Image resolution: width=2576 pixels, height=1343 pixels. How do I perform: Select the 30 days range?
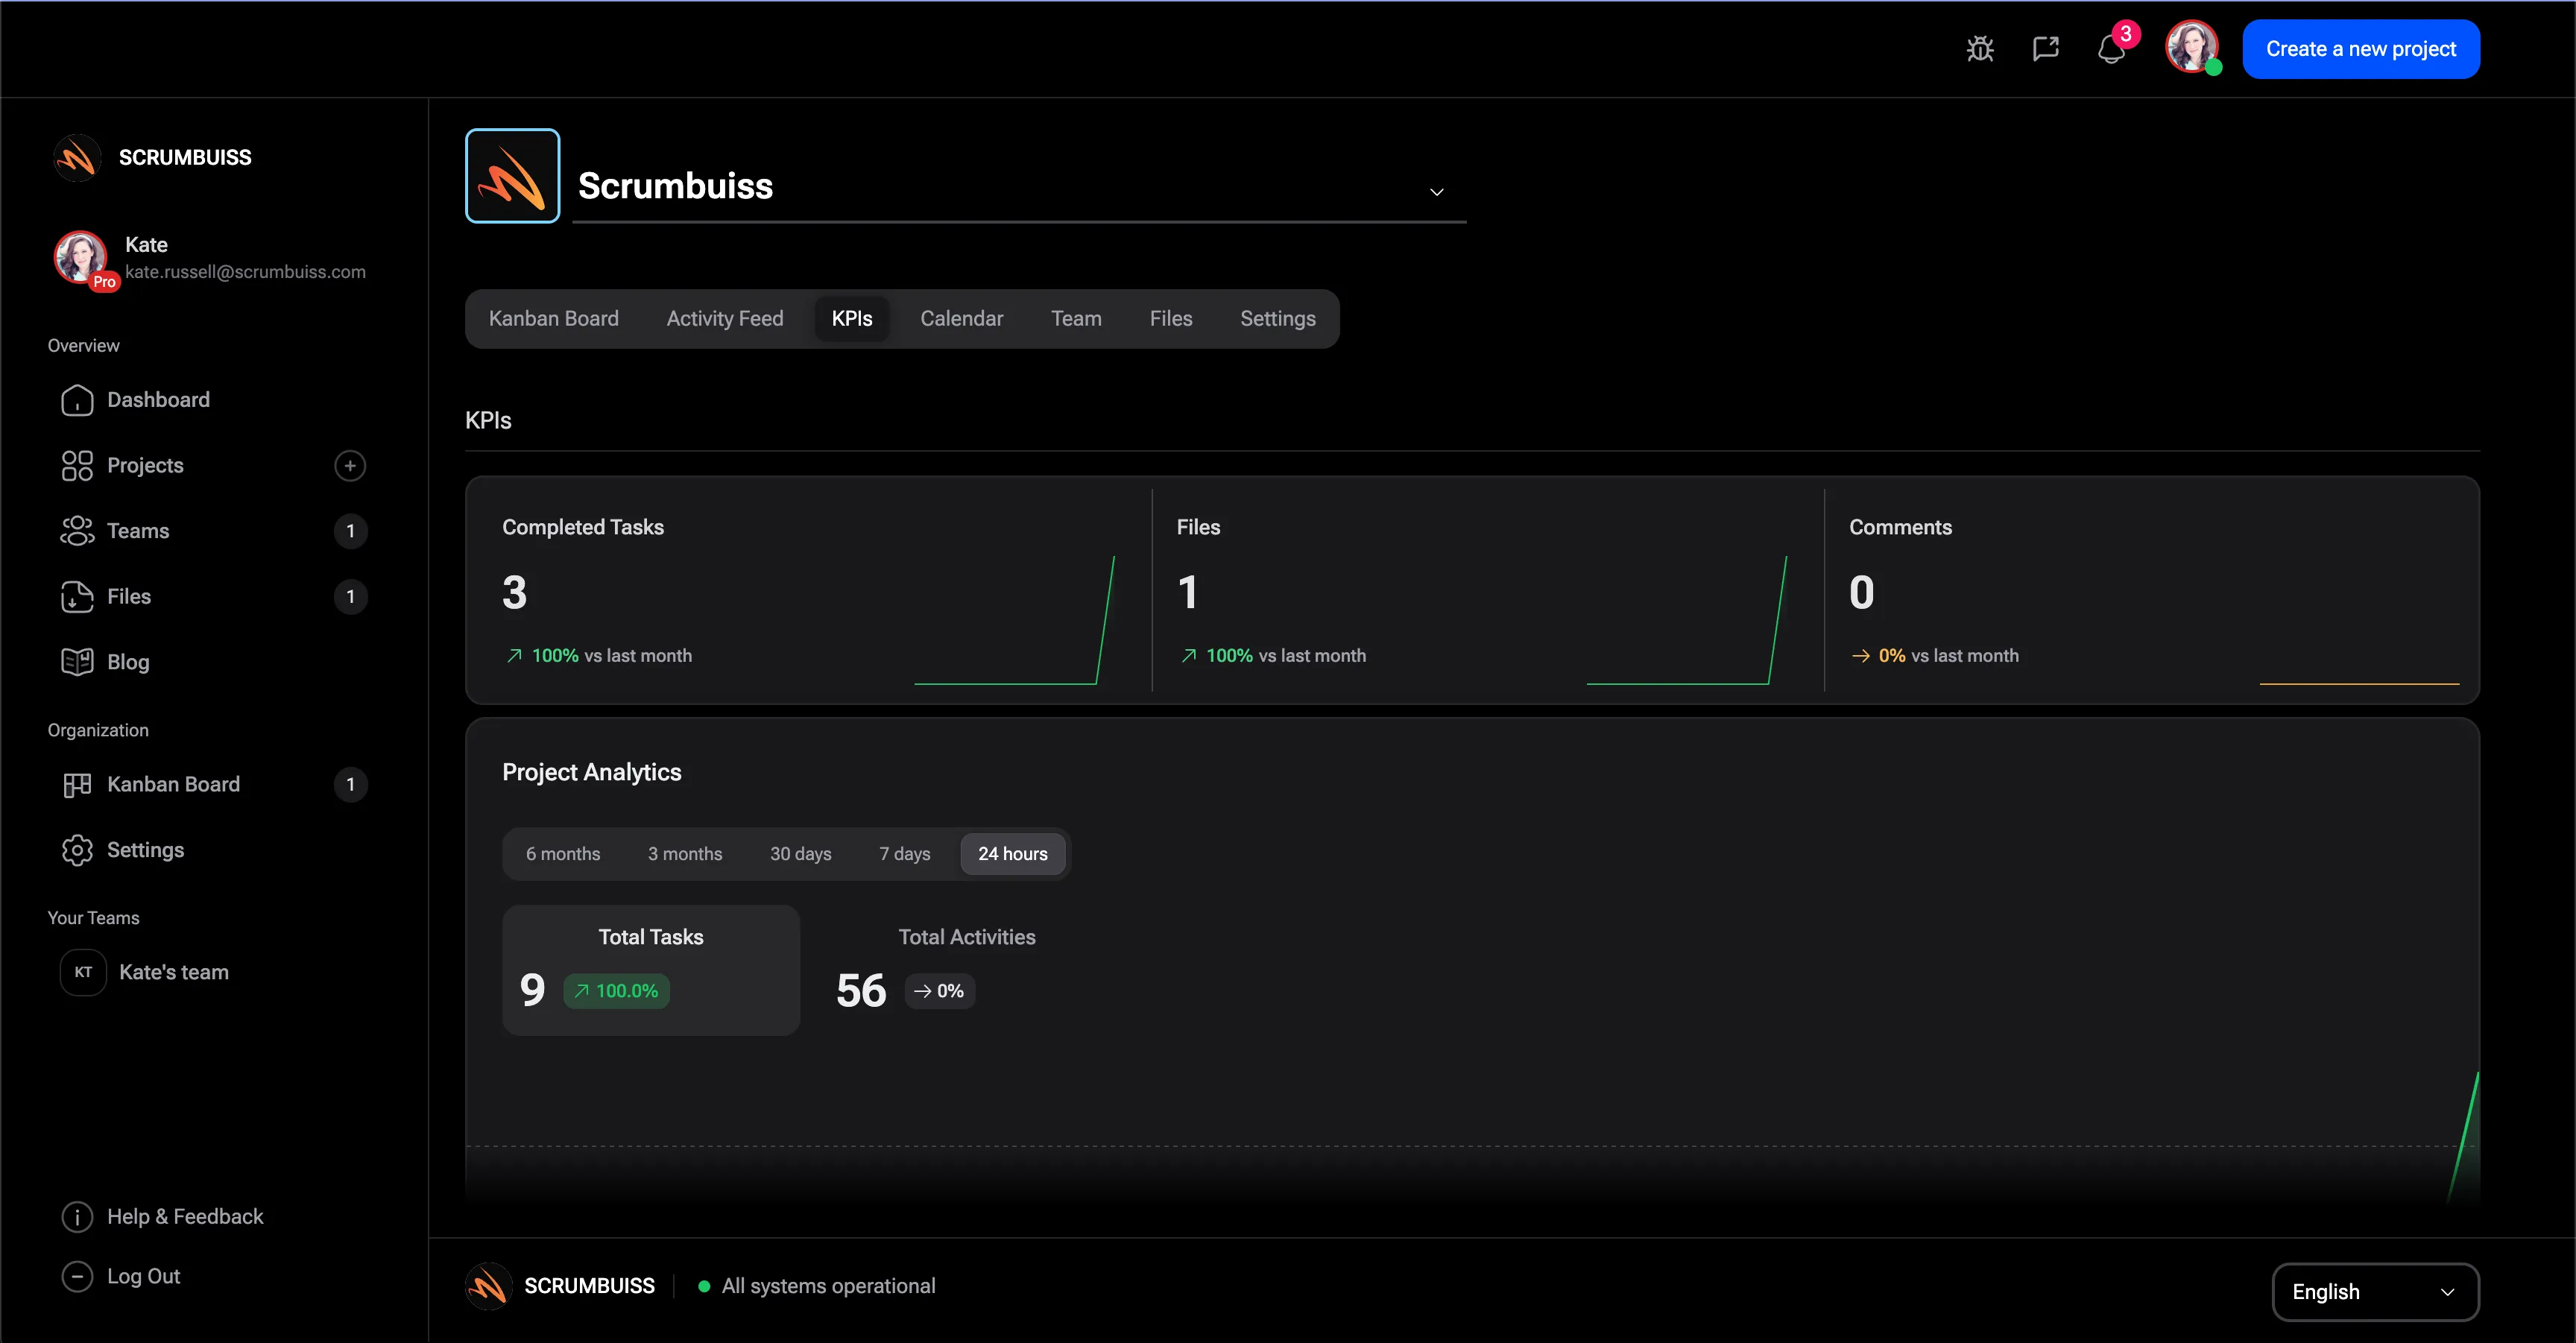click(x=800, y=854)
